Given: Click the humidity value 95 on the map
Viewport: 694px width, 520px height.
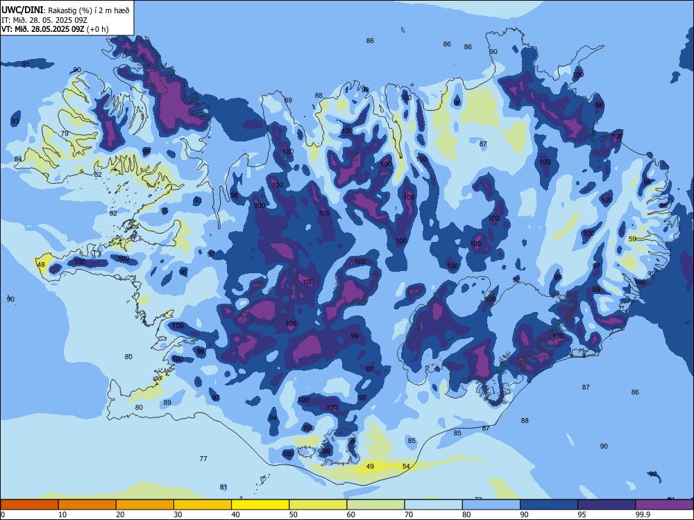Looking at the screenshot, I should coord(164,211).
